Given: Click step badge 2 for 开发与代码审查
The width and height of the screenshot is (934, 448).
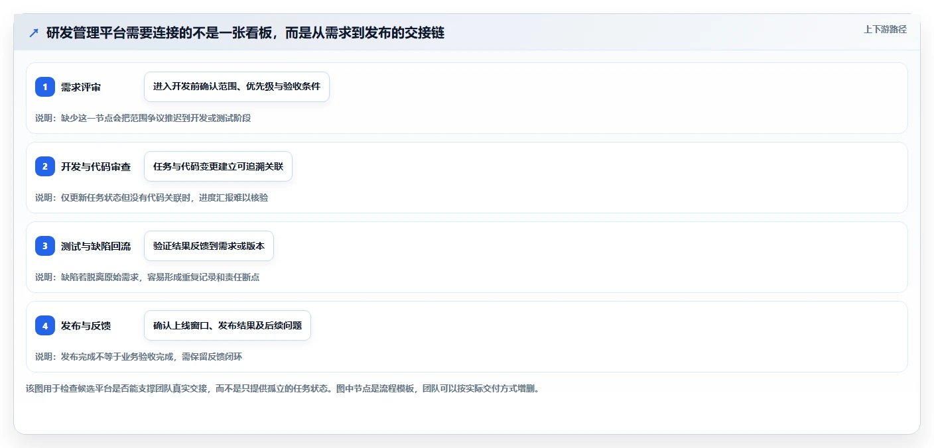Looking at the screenshot, I should (x=45, y=166).
